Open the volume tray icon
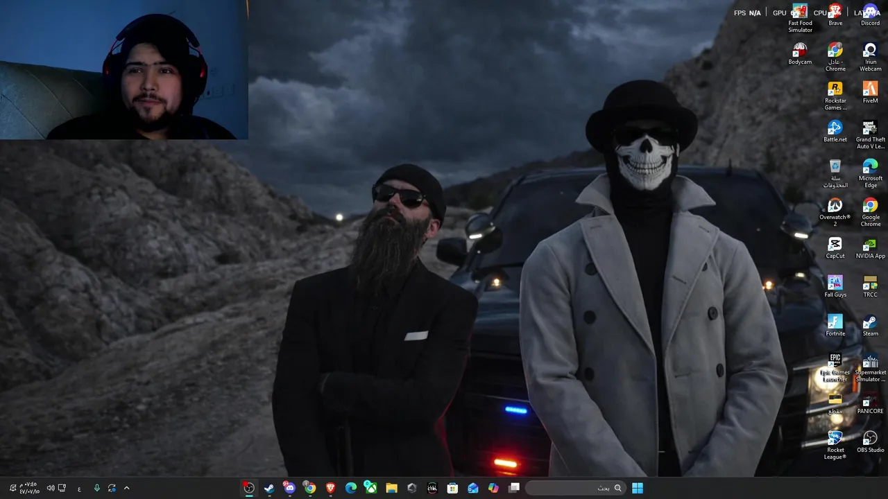The width and height of the screenshot is (888, 499). tap(51, 488)
